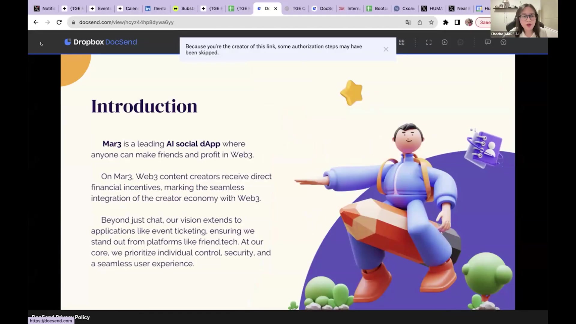Click the 'Phoebe | MAR3 AI' name label

coord(505,34)
